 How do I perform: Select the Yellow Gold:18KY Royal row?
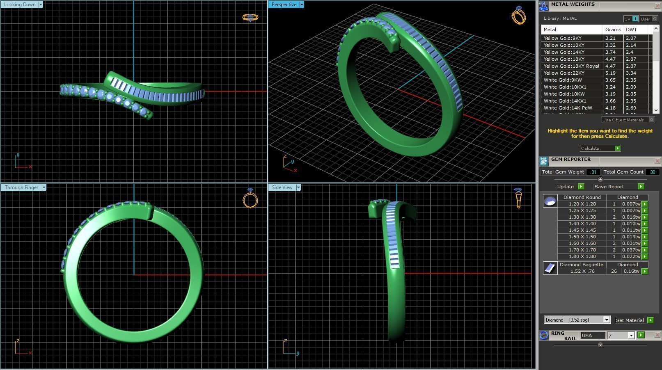coord(597,66)
